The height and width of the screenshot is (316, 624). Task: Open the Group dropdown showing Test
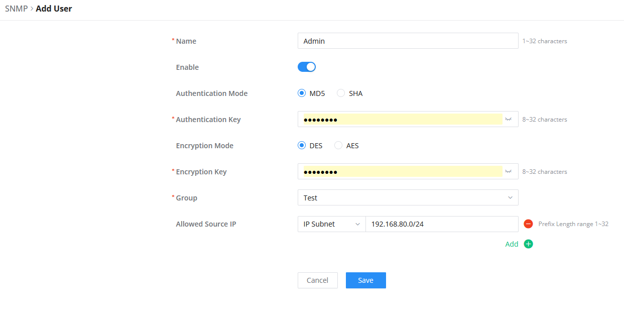click(408, 197)
